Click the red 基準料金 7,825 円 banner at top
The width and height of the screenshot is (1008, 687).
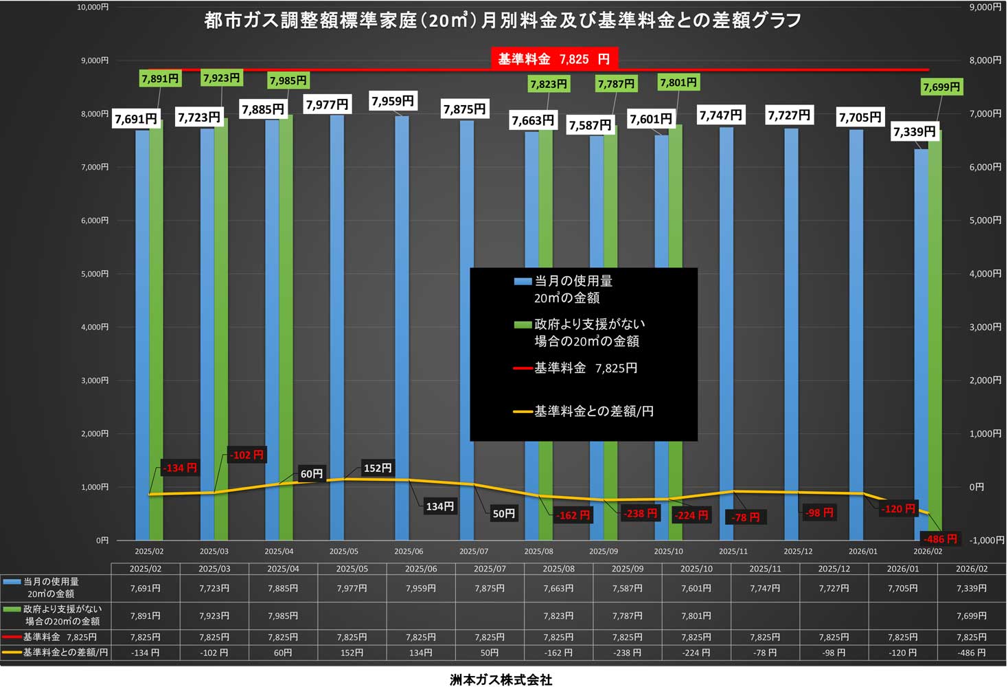pos(554,59)
